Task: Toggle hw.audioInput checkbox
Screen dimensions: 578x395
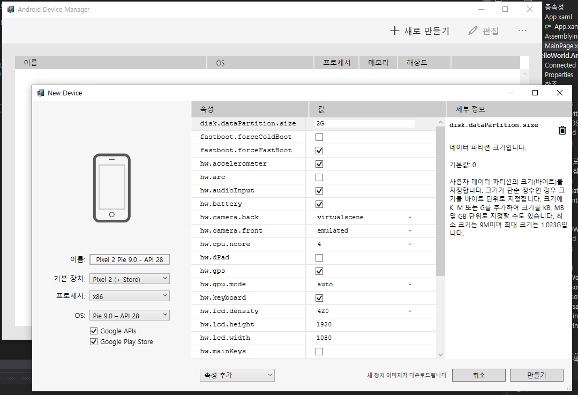Action: pos(319,191)
